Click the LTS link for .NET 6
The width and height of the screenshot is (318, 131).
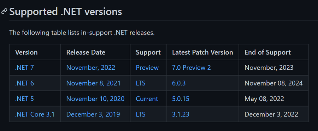pyautogui.click(x=141, y=83)
